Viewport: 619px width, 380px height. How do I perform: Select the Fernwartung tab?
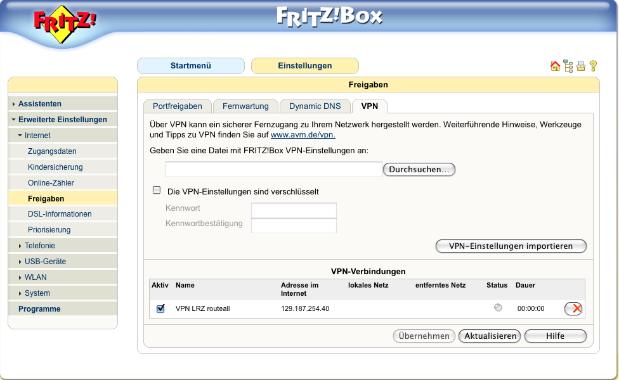click(245, 106)
